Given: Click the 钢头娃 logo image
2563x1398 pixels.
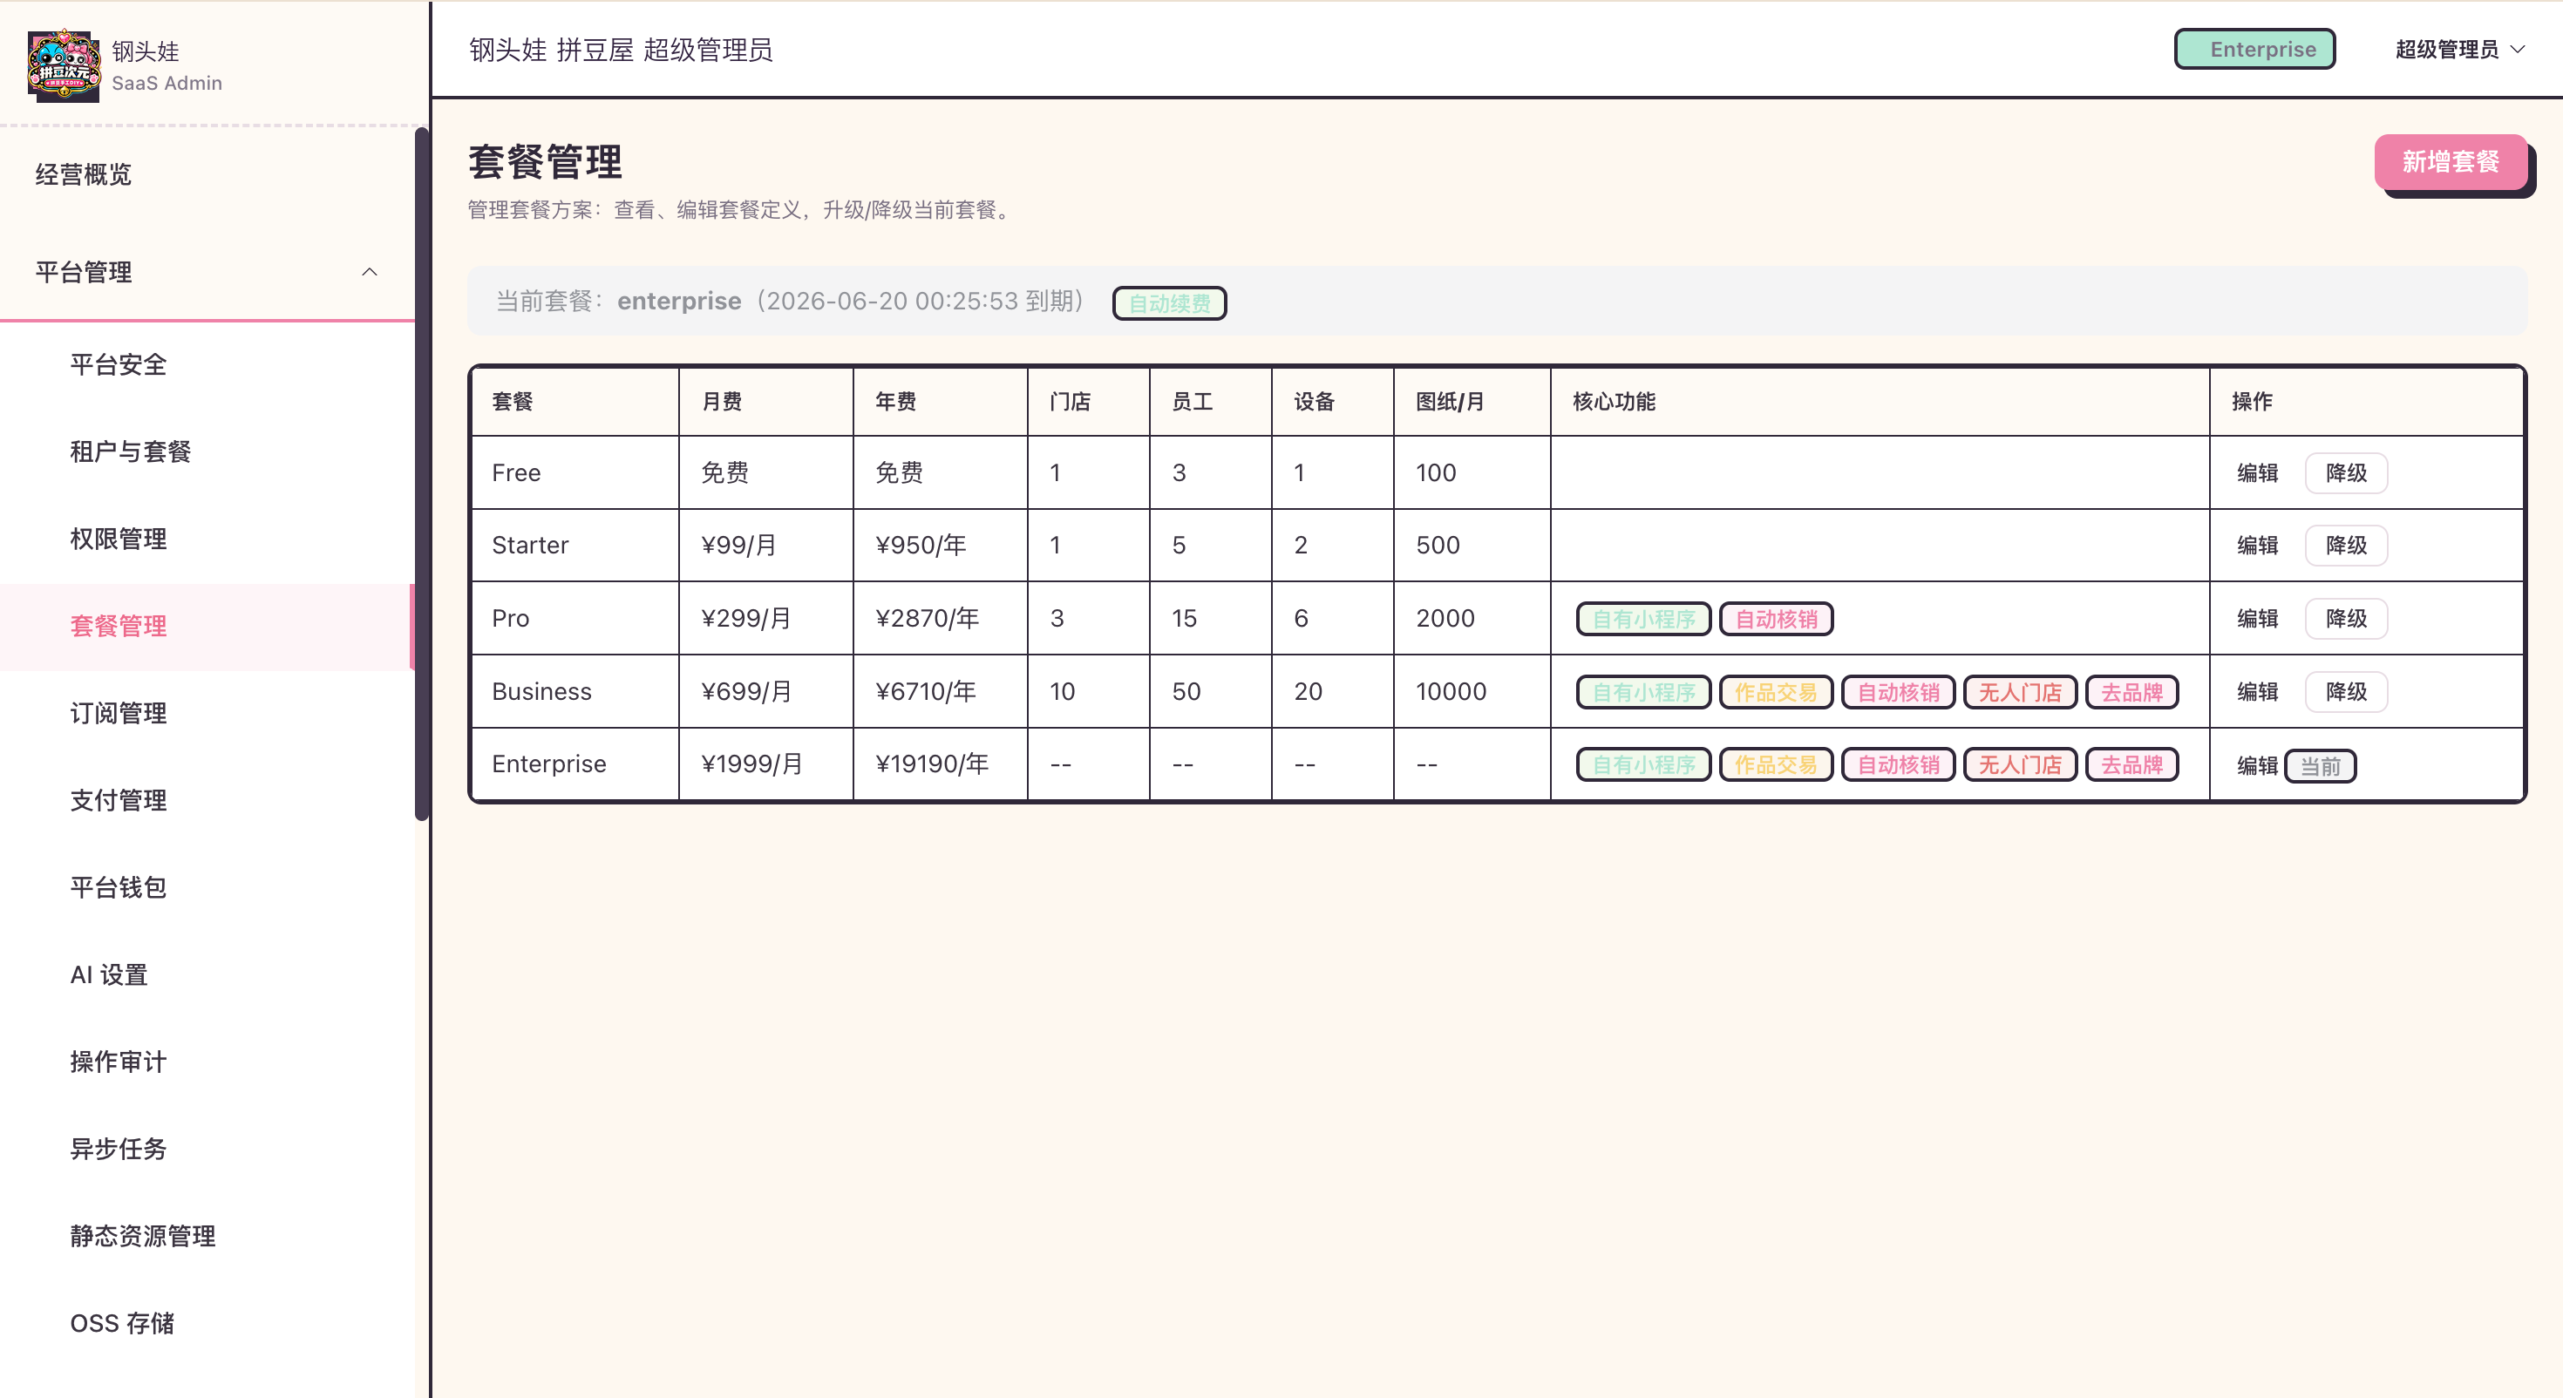Looking at the screenshot, I should tap(64, 64).
